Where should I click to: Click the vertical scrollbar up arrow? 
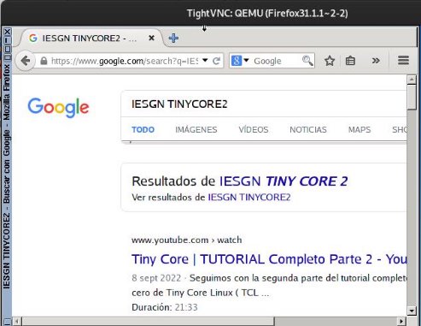[412, 80]
